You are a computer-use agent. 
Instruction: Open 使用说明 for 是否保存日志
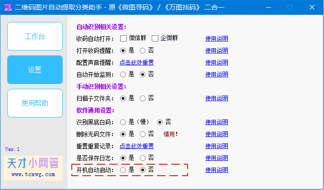coord(217,158)
